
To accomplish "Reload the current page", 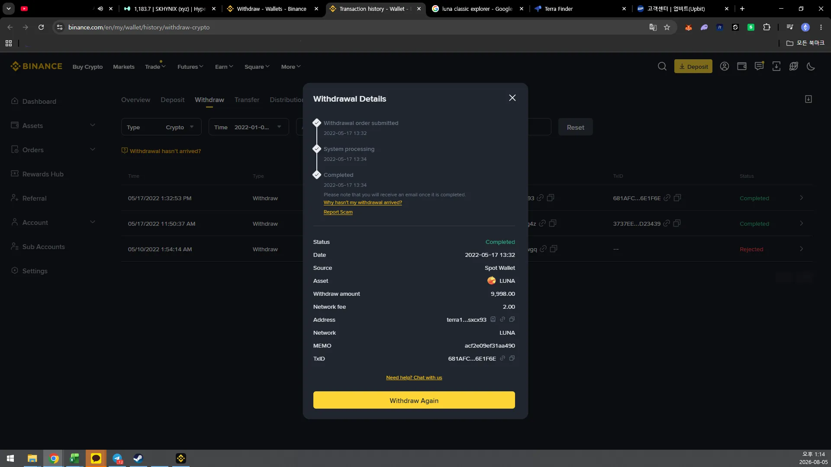I will coord(41,27).
